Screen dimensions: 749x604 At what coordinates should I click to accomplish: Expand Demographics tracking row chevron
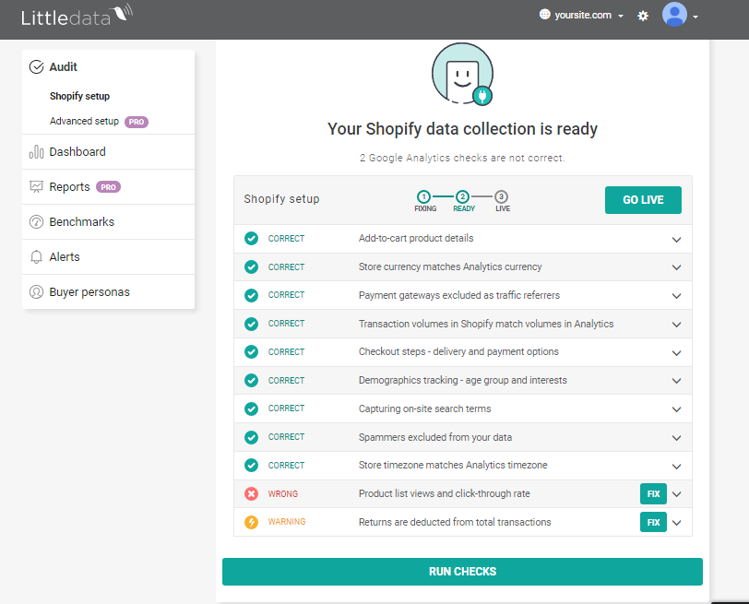pyautogui.click(x=676, y=381)
